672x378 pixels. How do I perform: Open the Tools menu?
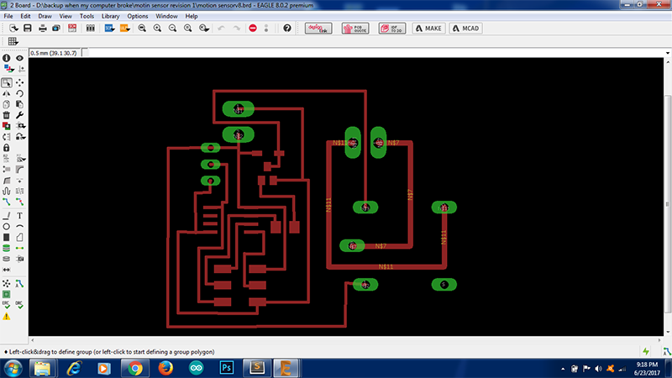tap(87, 16)
